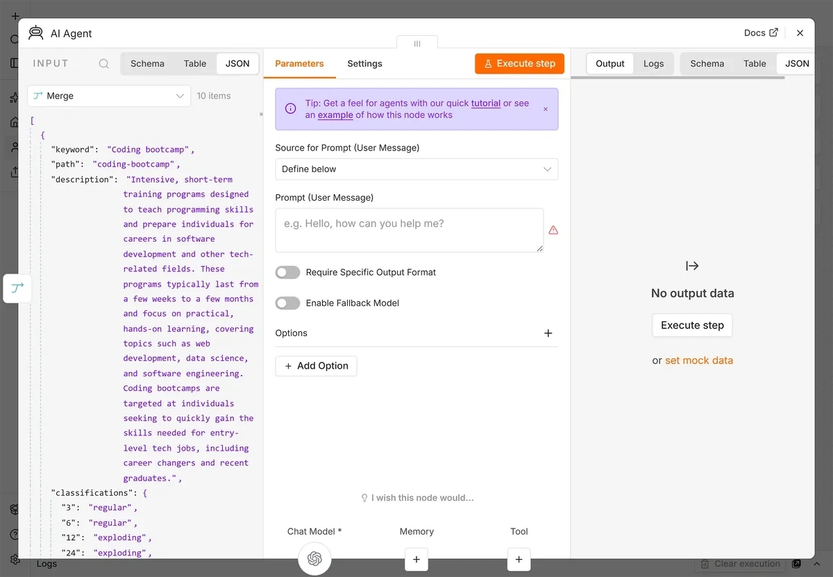This screenshot has width=833, height=577.
Task: Click the info icon in the tip banner
Action: pos(291,109)
